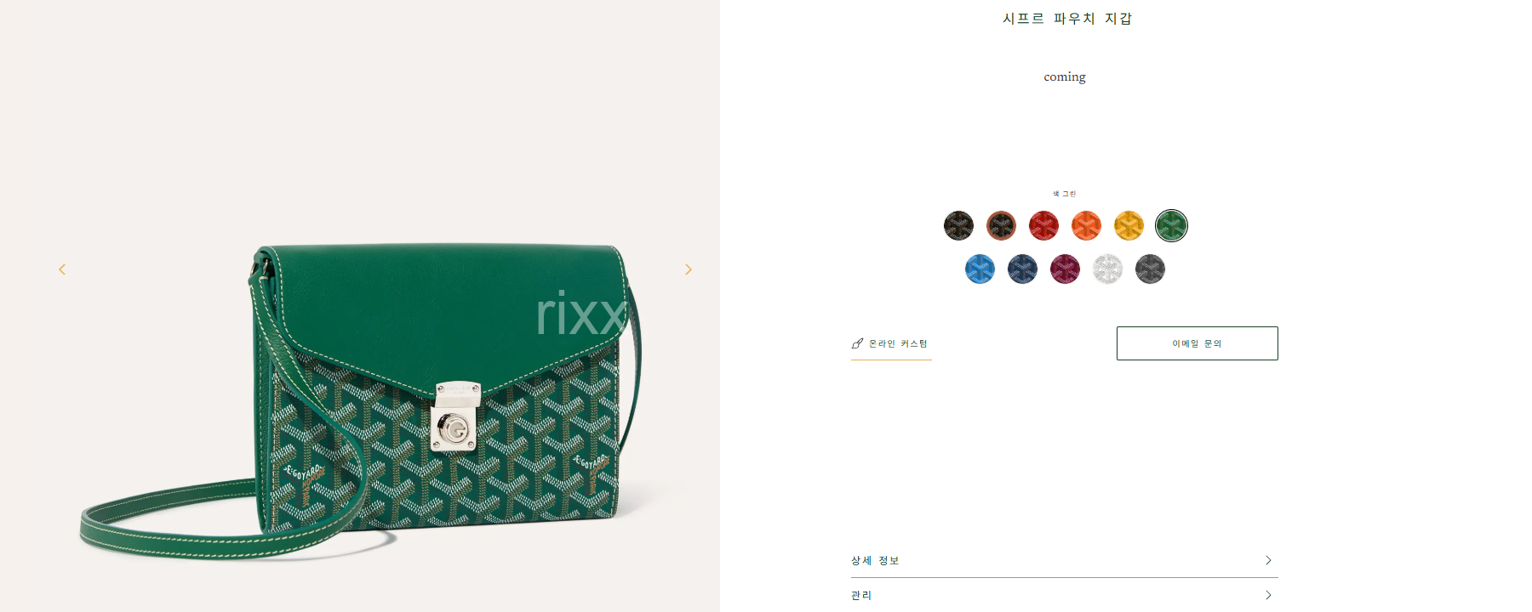The image size is (1532, 612).
Task: Click the pen icon for online customization
Action: coord(857,343)
